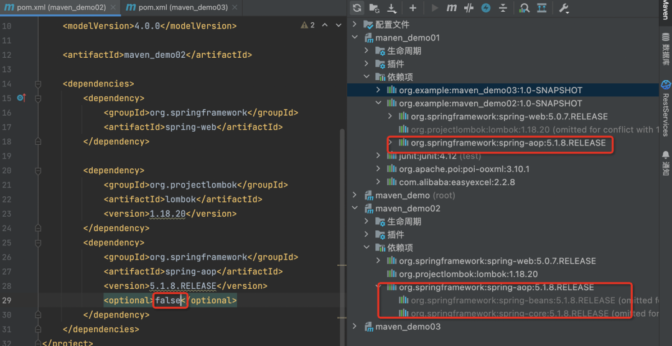Collapse all nodes in Maven tree

click(503, 7)
